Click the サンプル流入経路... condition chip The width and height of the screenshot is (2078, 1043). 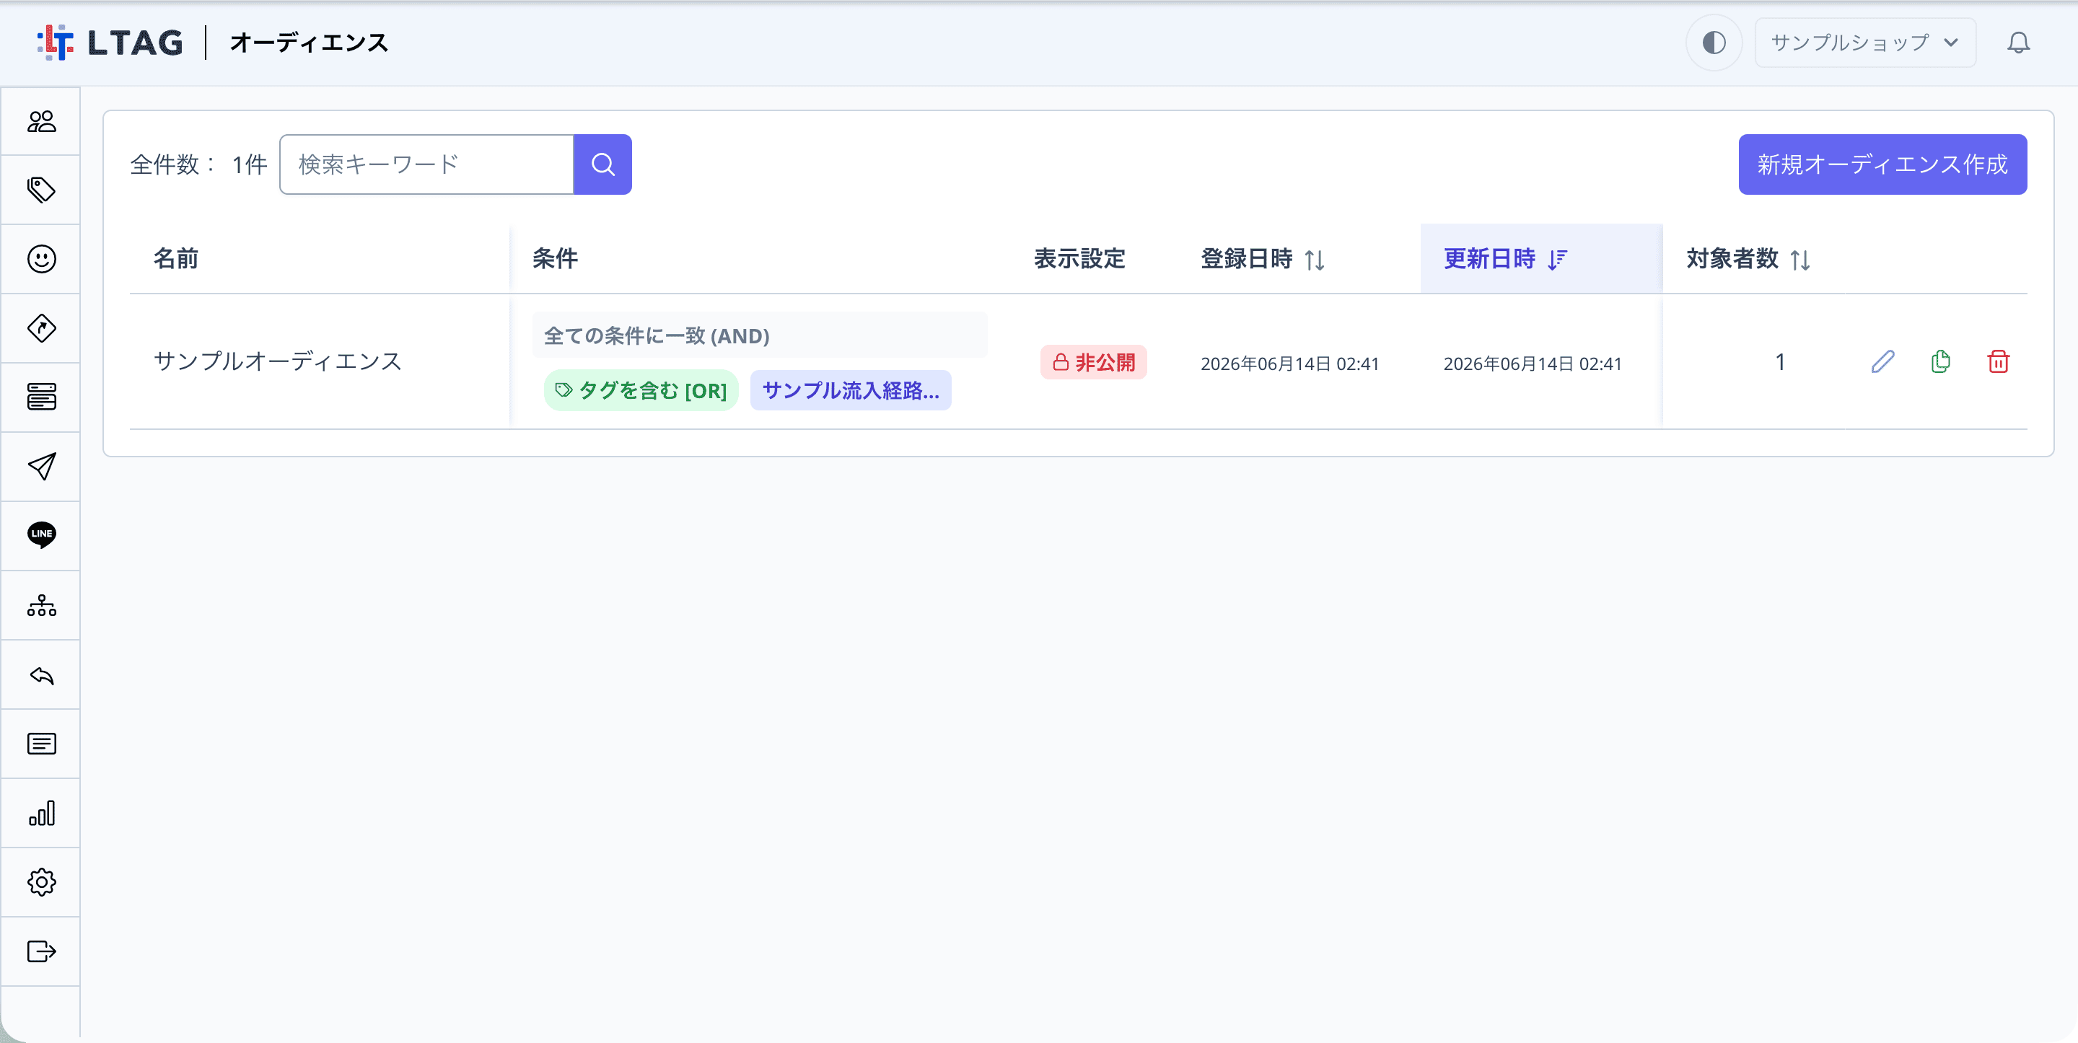pyautogui.click(x=850, y=390)
